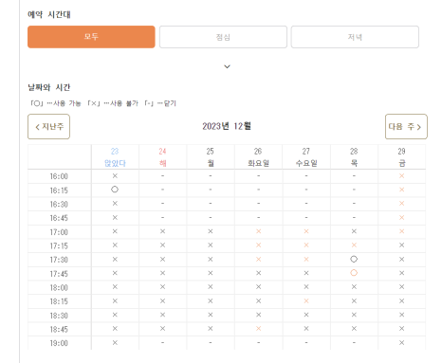The width and height of the screenshot is (442, 363).
Task: Click the X at 17:15 on 29
Action: 401,245
